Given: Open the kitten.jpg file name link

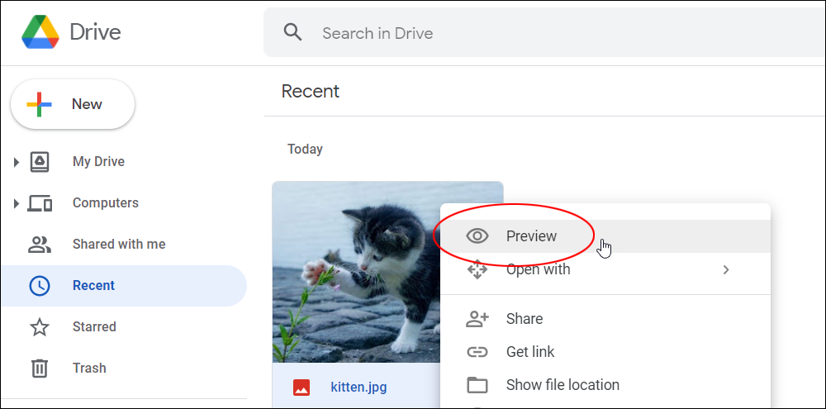Looking at the screenshot, I should tap(358, 388).
